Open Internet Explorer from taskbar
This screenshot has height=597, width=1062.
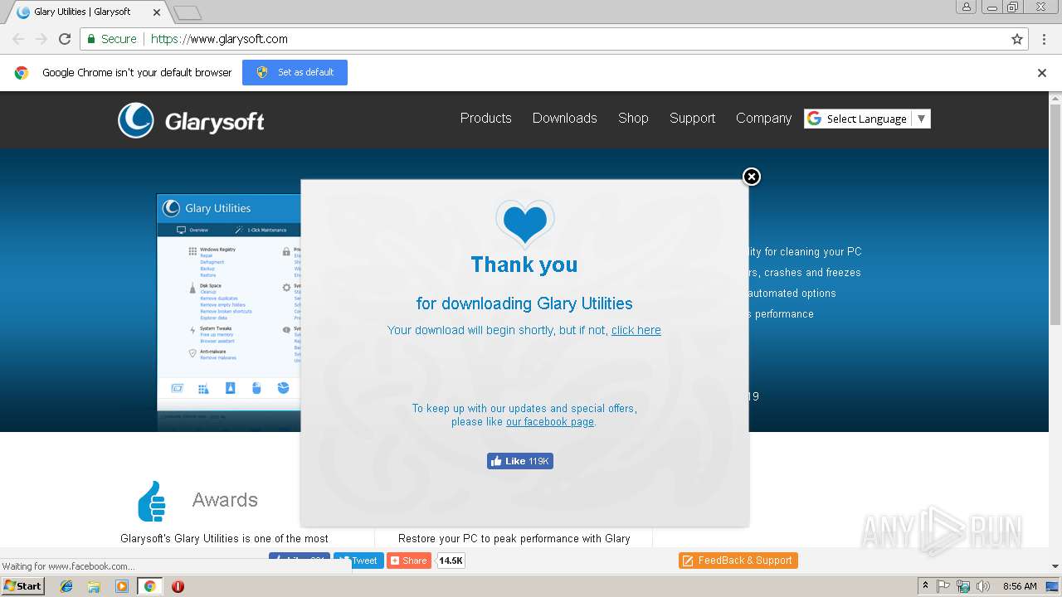tap(66, 586)
